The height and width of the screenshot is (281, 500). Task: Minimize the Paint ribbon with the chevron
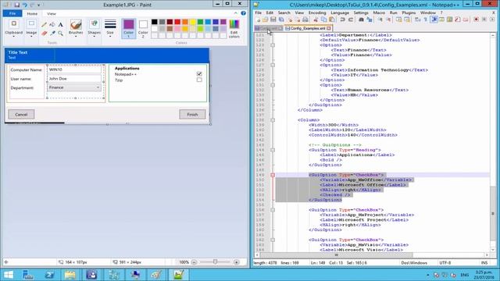(236, 13)
